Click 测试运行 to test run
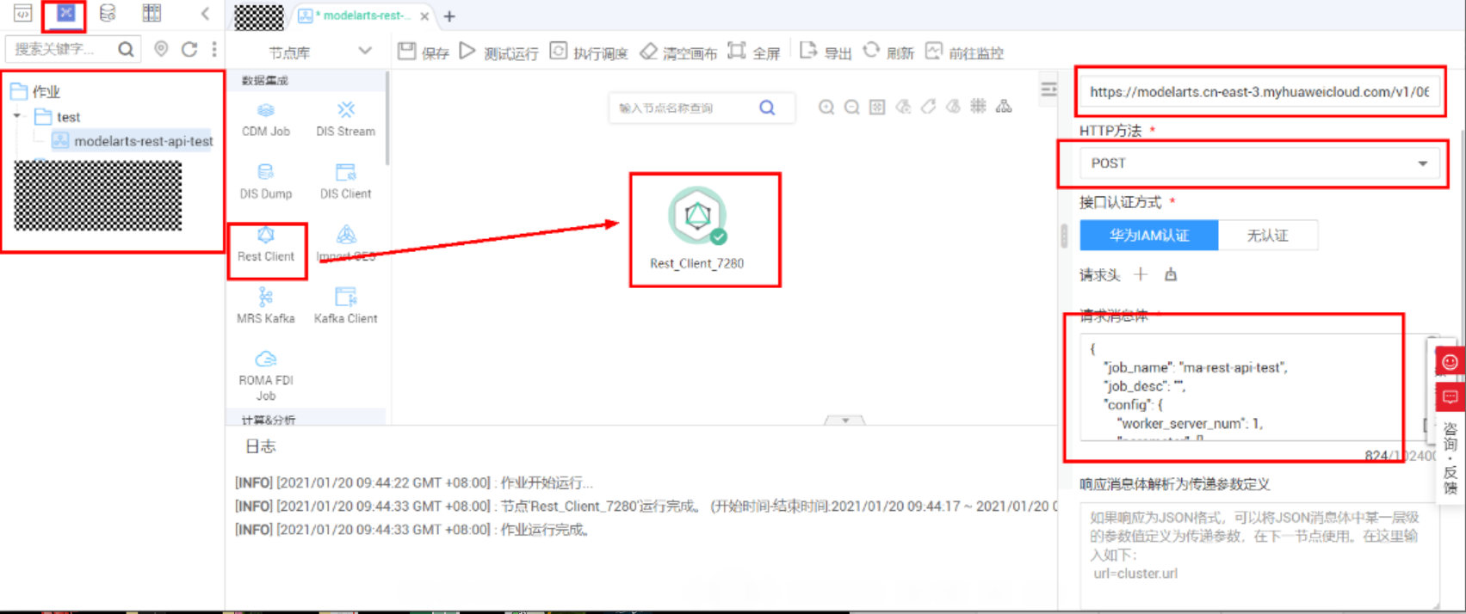 499,52
